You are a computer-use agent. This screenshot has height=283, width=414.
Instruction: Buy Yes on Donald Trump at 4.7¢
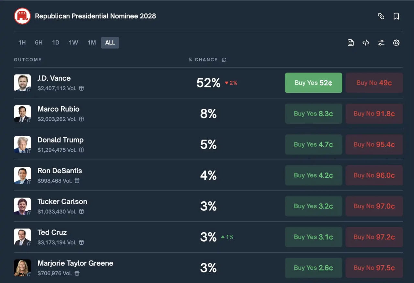click(x=313, y=144)
